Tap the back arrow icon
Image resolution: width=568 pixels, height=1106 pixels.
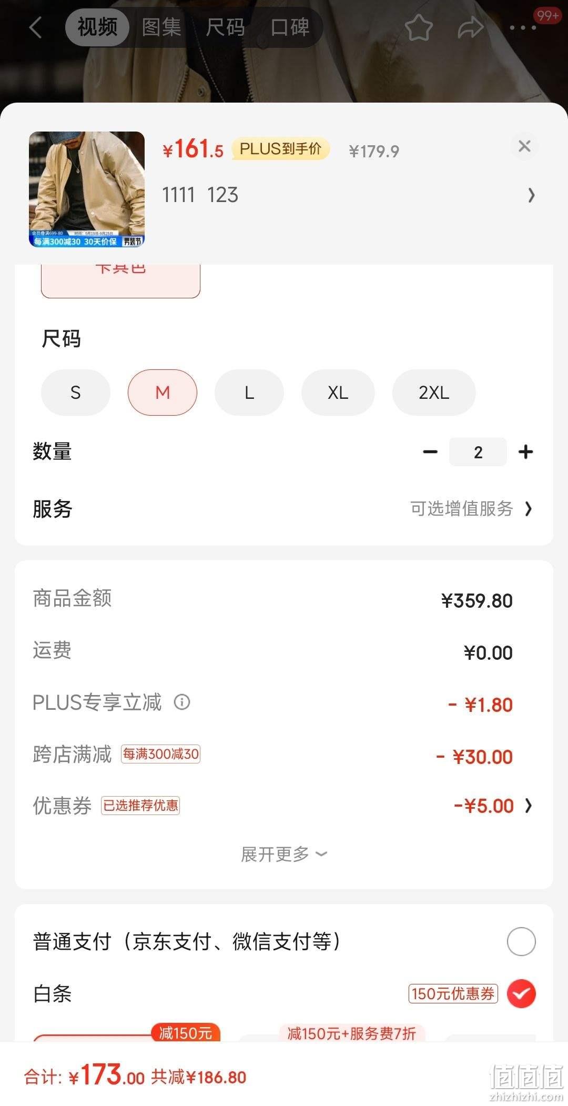[35, 27]
